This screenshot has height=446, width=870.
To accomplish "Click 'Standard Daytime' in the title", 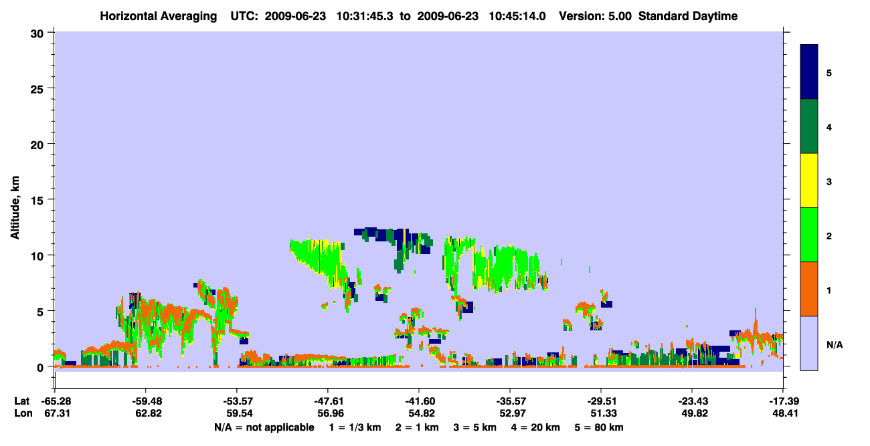I will [x=688, y=16].
